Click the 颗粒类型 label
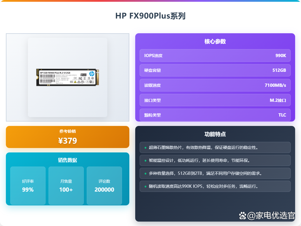The height and width of the screenshot is (226, 301). [153, 115]
